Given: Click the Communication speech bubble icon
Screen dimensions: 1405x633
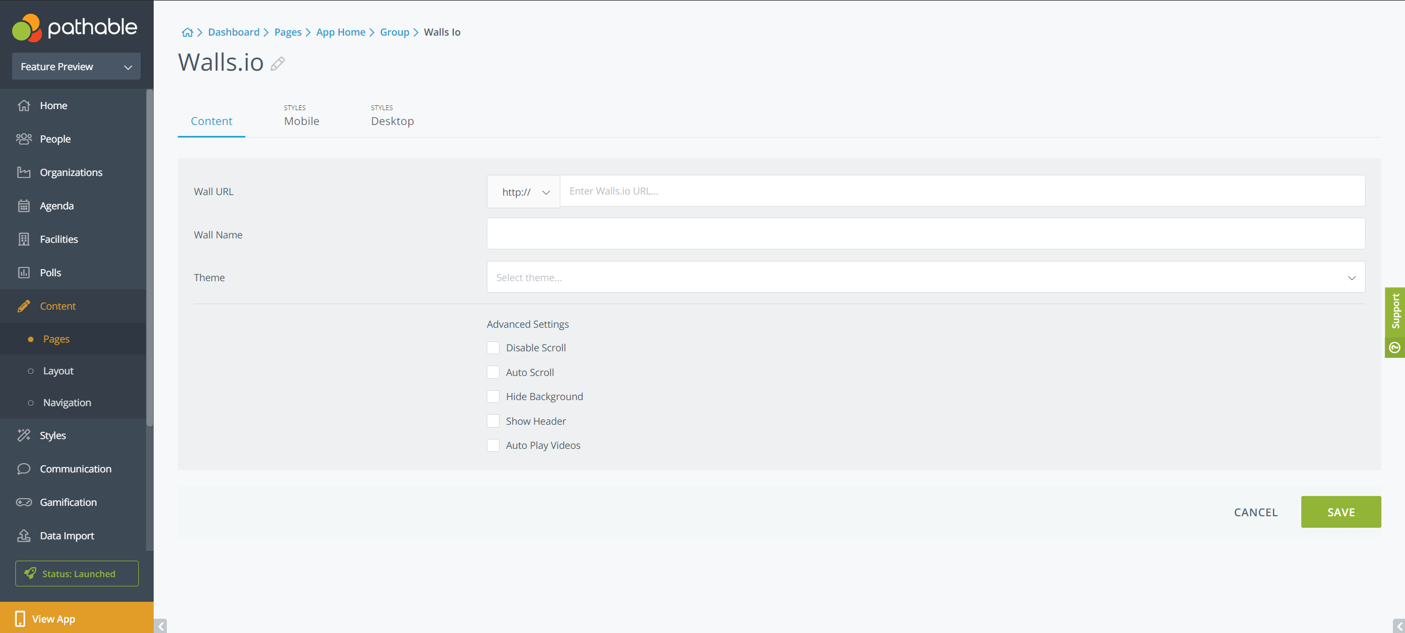Looking at the screenshot, I should 24,469.
